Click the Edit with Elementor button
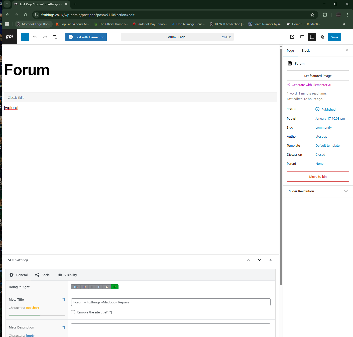The image size is (353, 337). point(86,37)
